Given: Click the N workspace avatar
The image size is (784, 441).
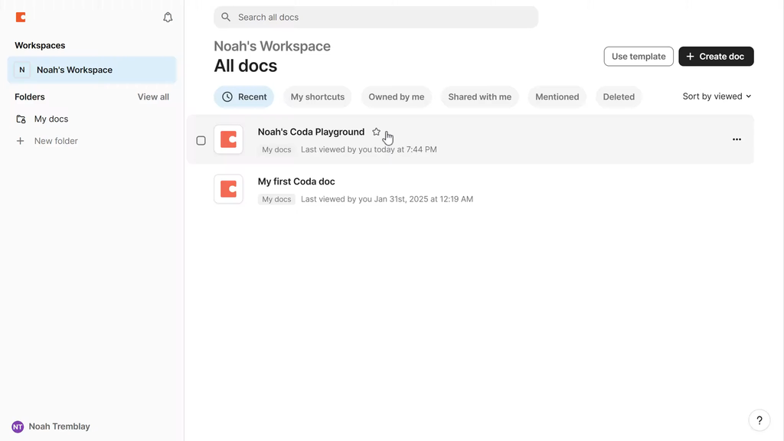Looking at the screenshot, I should pyautogui.click(x=22, y=70).
